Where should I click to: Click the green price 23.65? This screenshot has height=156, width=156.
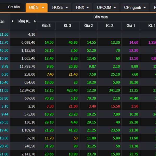coord(49,154)
